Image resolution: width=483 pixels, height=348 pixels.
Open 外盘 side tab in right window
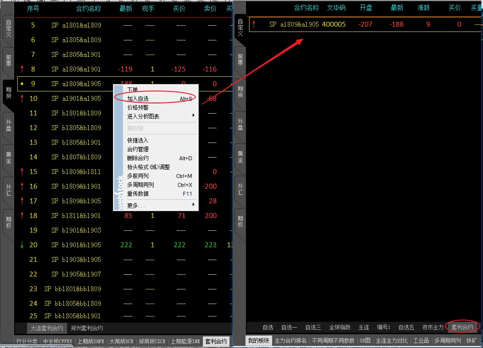click(240, 124)
